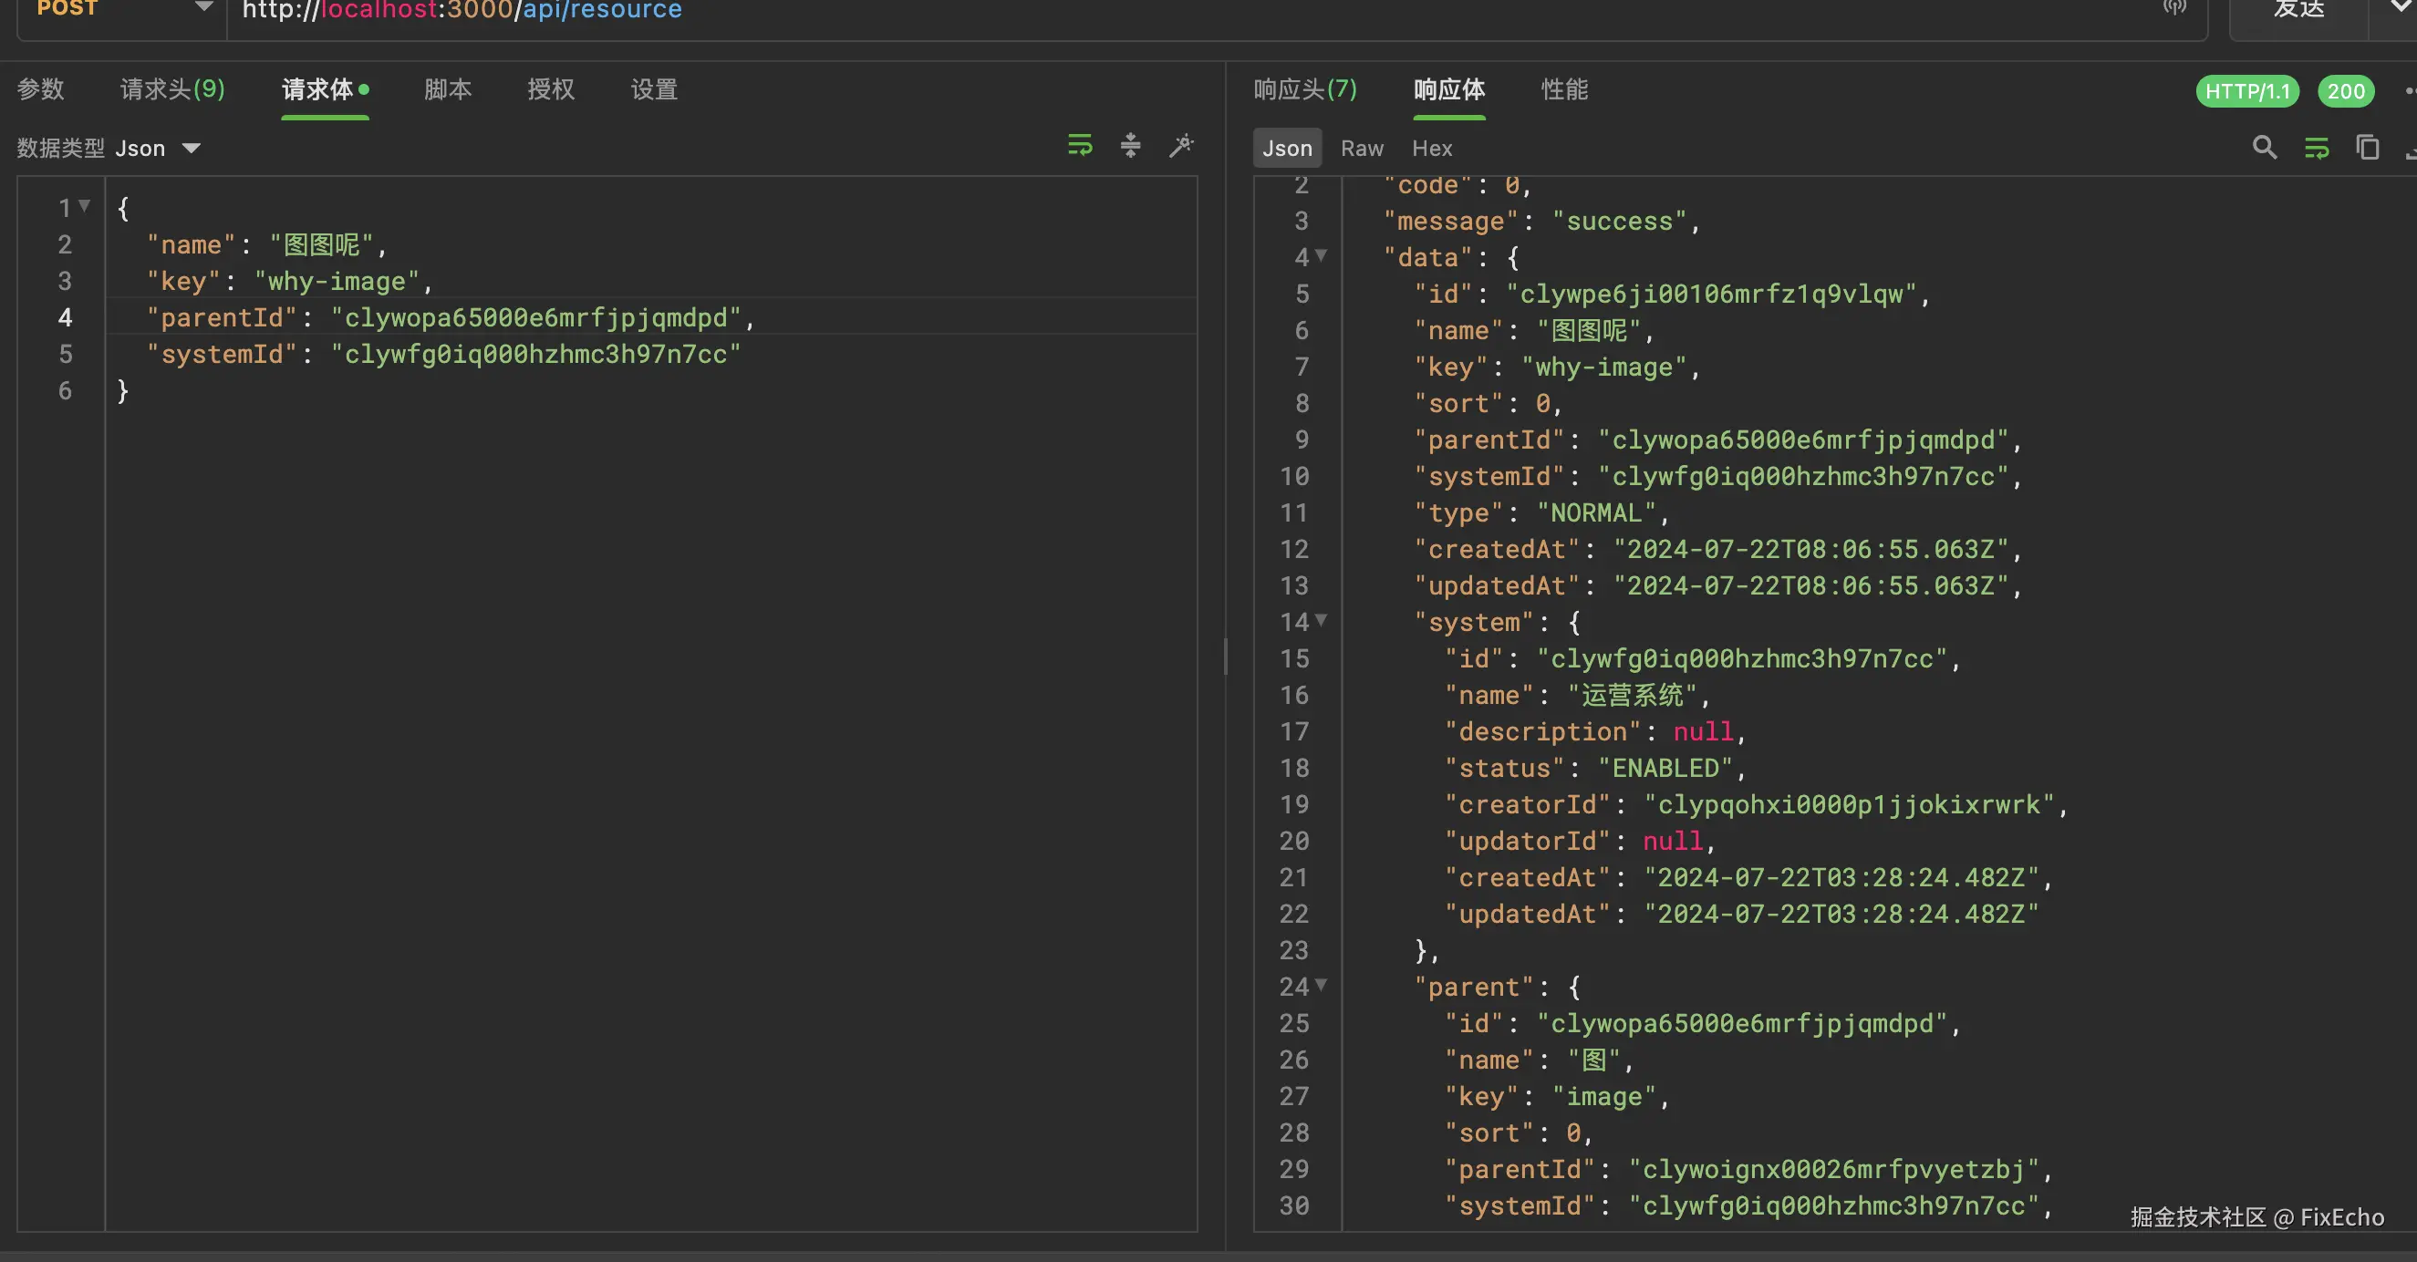Viewport: 2417px width, 1262px height.
Task: Collapse root object fold arrow on request line 1
Action: click(85, 205)
